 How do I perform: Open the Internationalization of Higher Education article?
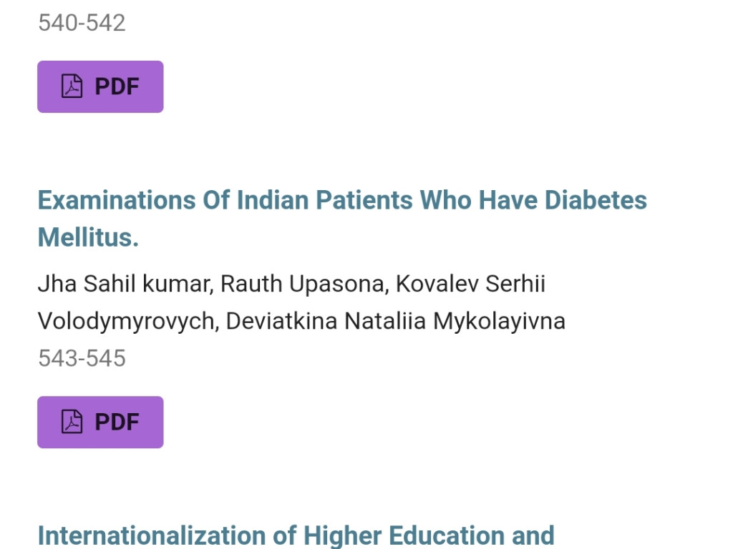click(296, 535)
